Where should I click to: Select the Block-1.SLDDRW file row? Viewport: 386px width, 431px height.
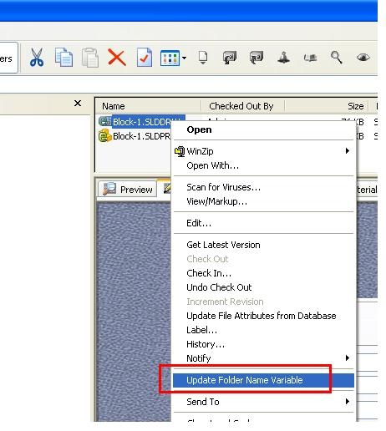tap(142, 122)
